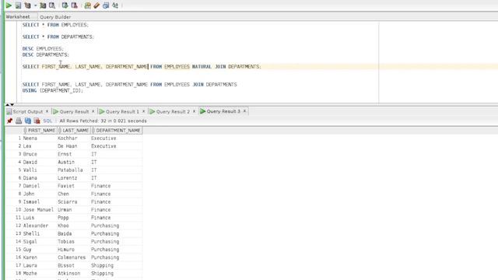Run the statement with the green play icon

(x=9, y=5)
